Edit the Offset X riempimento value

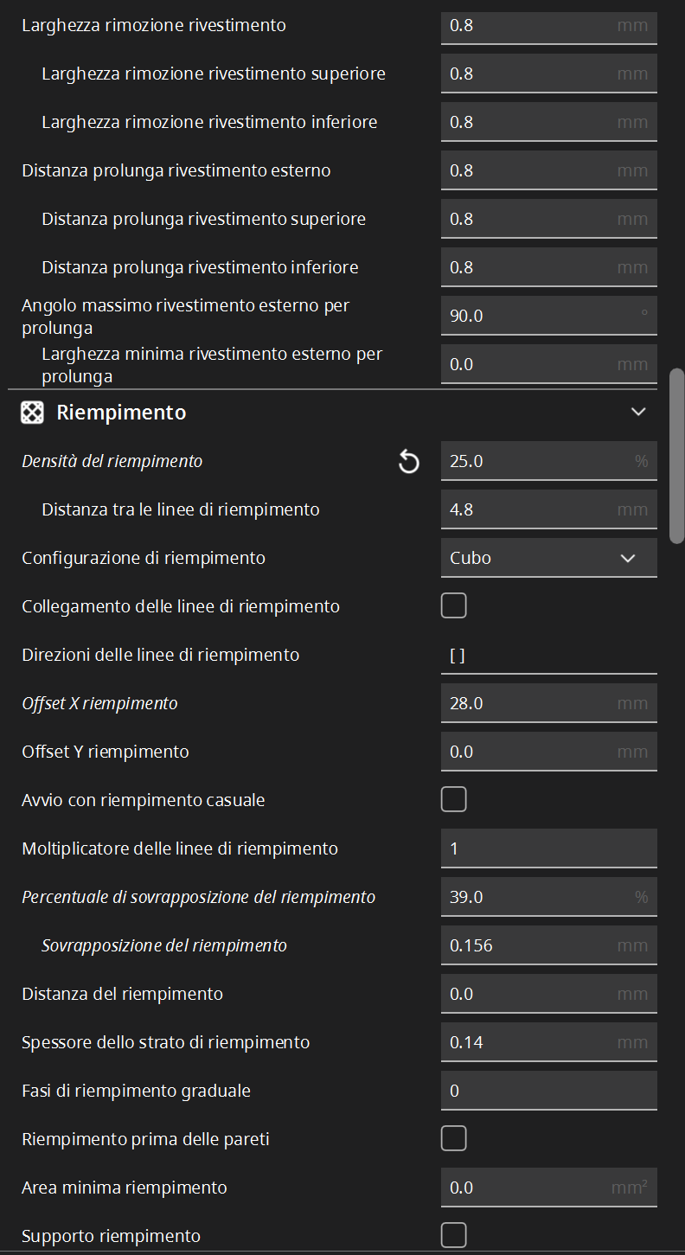click(549, 703)
